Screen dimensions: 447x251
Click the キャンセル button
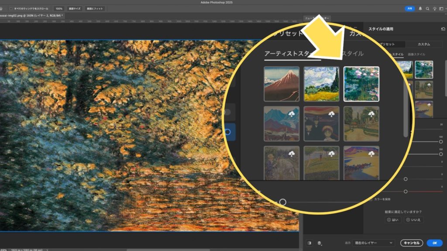411,243
